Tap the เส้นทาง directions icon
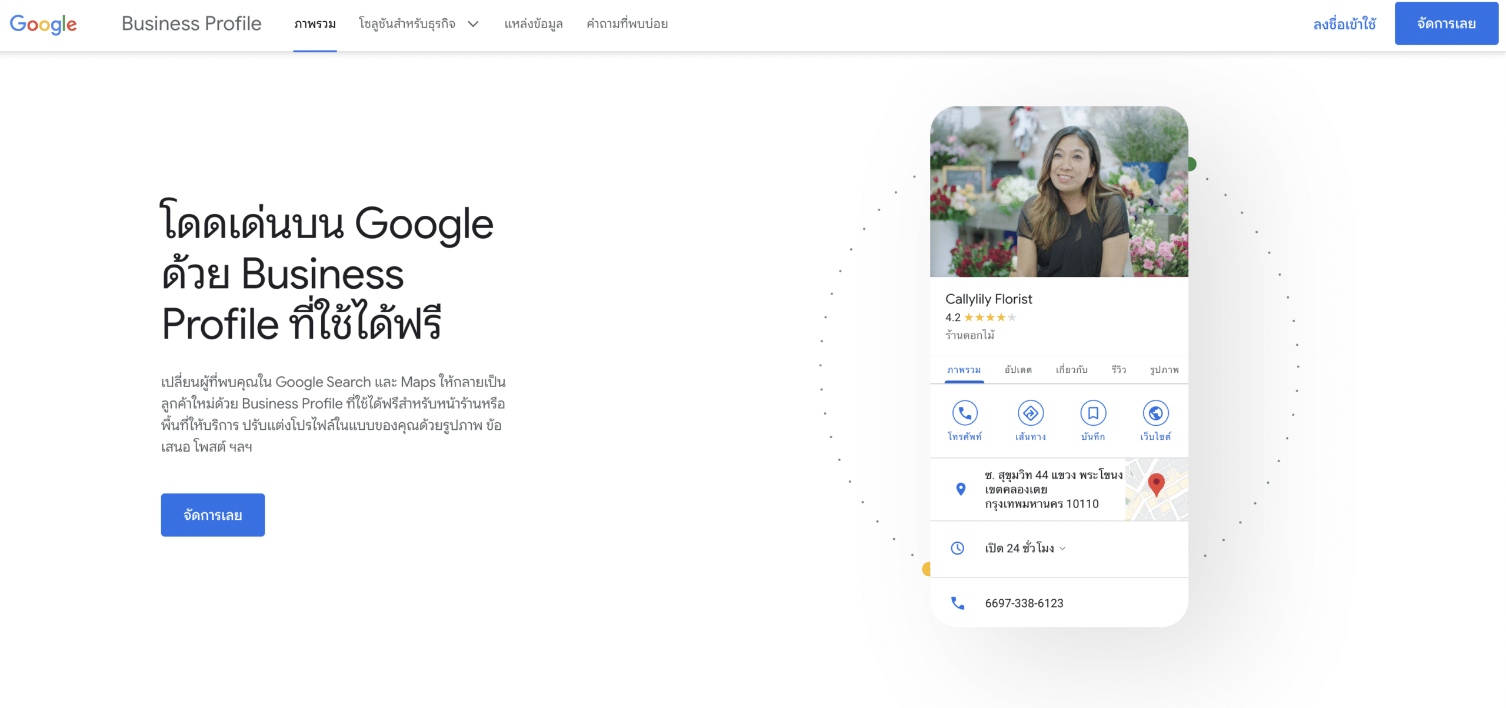Viewport: 1506px width, 708px height. pyautogui.click(x=1031, y=413)
